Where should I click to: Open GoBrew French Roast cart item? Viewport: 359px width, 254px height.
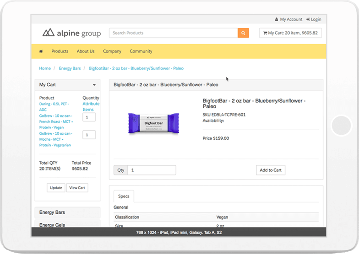(x=56, y=122)
